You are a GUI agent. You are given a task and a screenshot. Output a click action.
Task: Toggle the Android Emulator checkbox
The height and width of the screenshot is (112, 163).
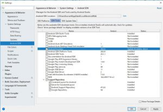pyautogui.click(x=46, y=49)
